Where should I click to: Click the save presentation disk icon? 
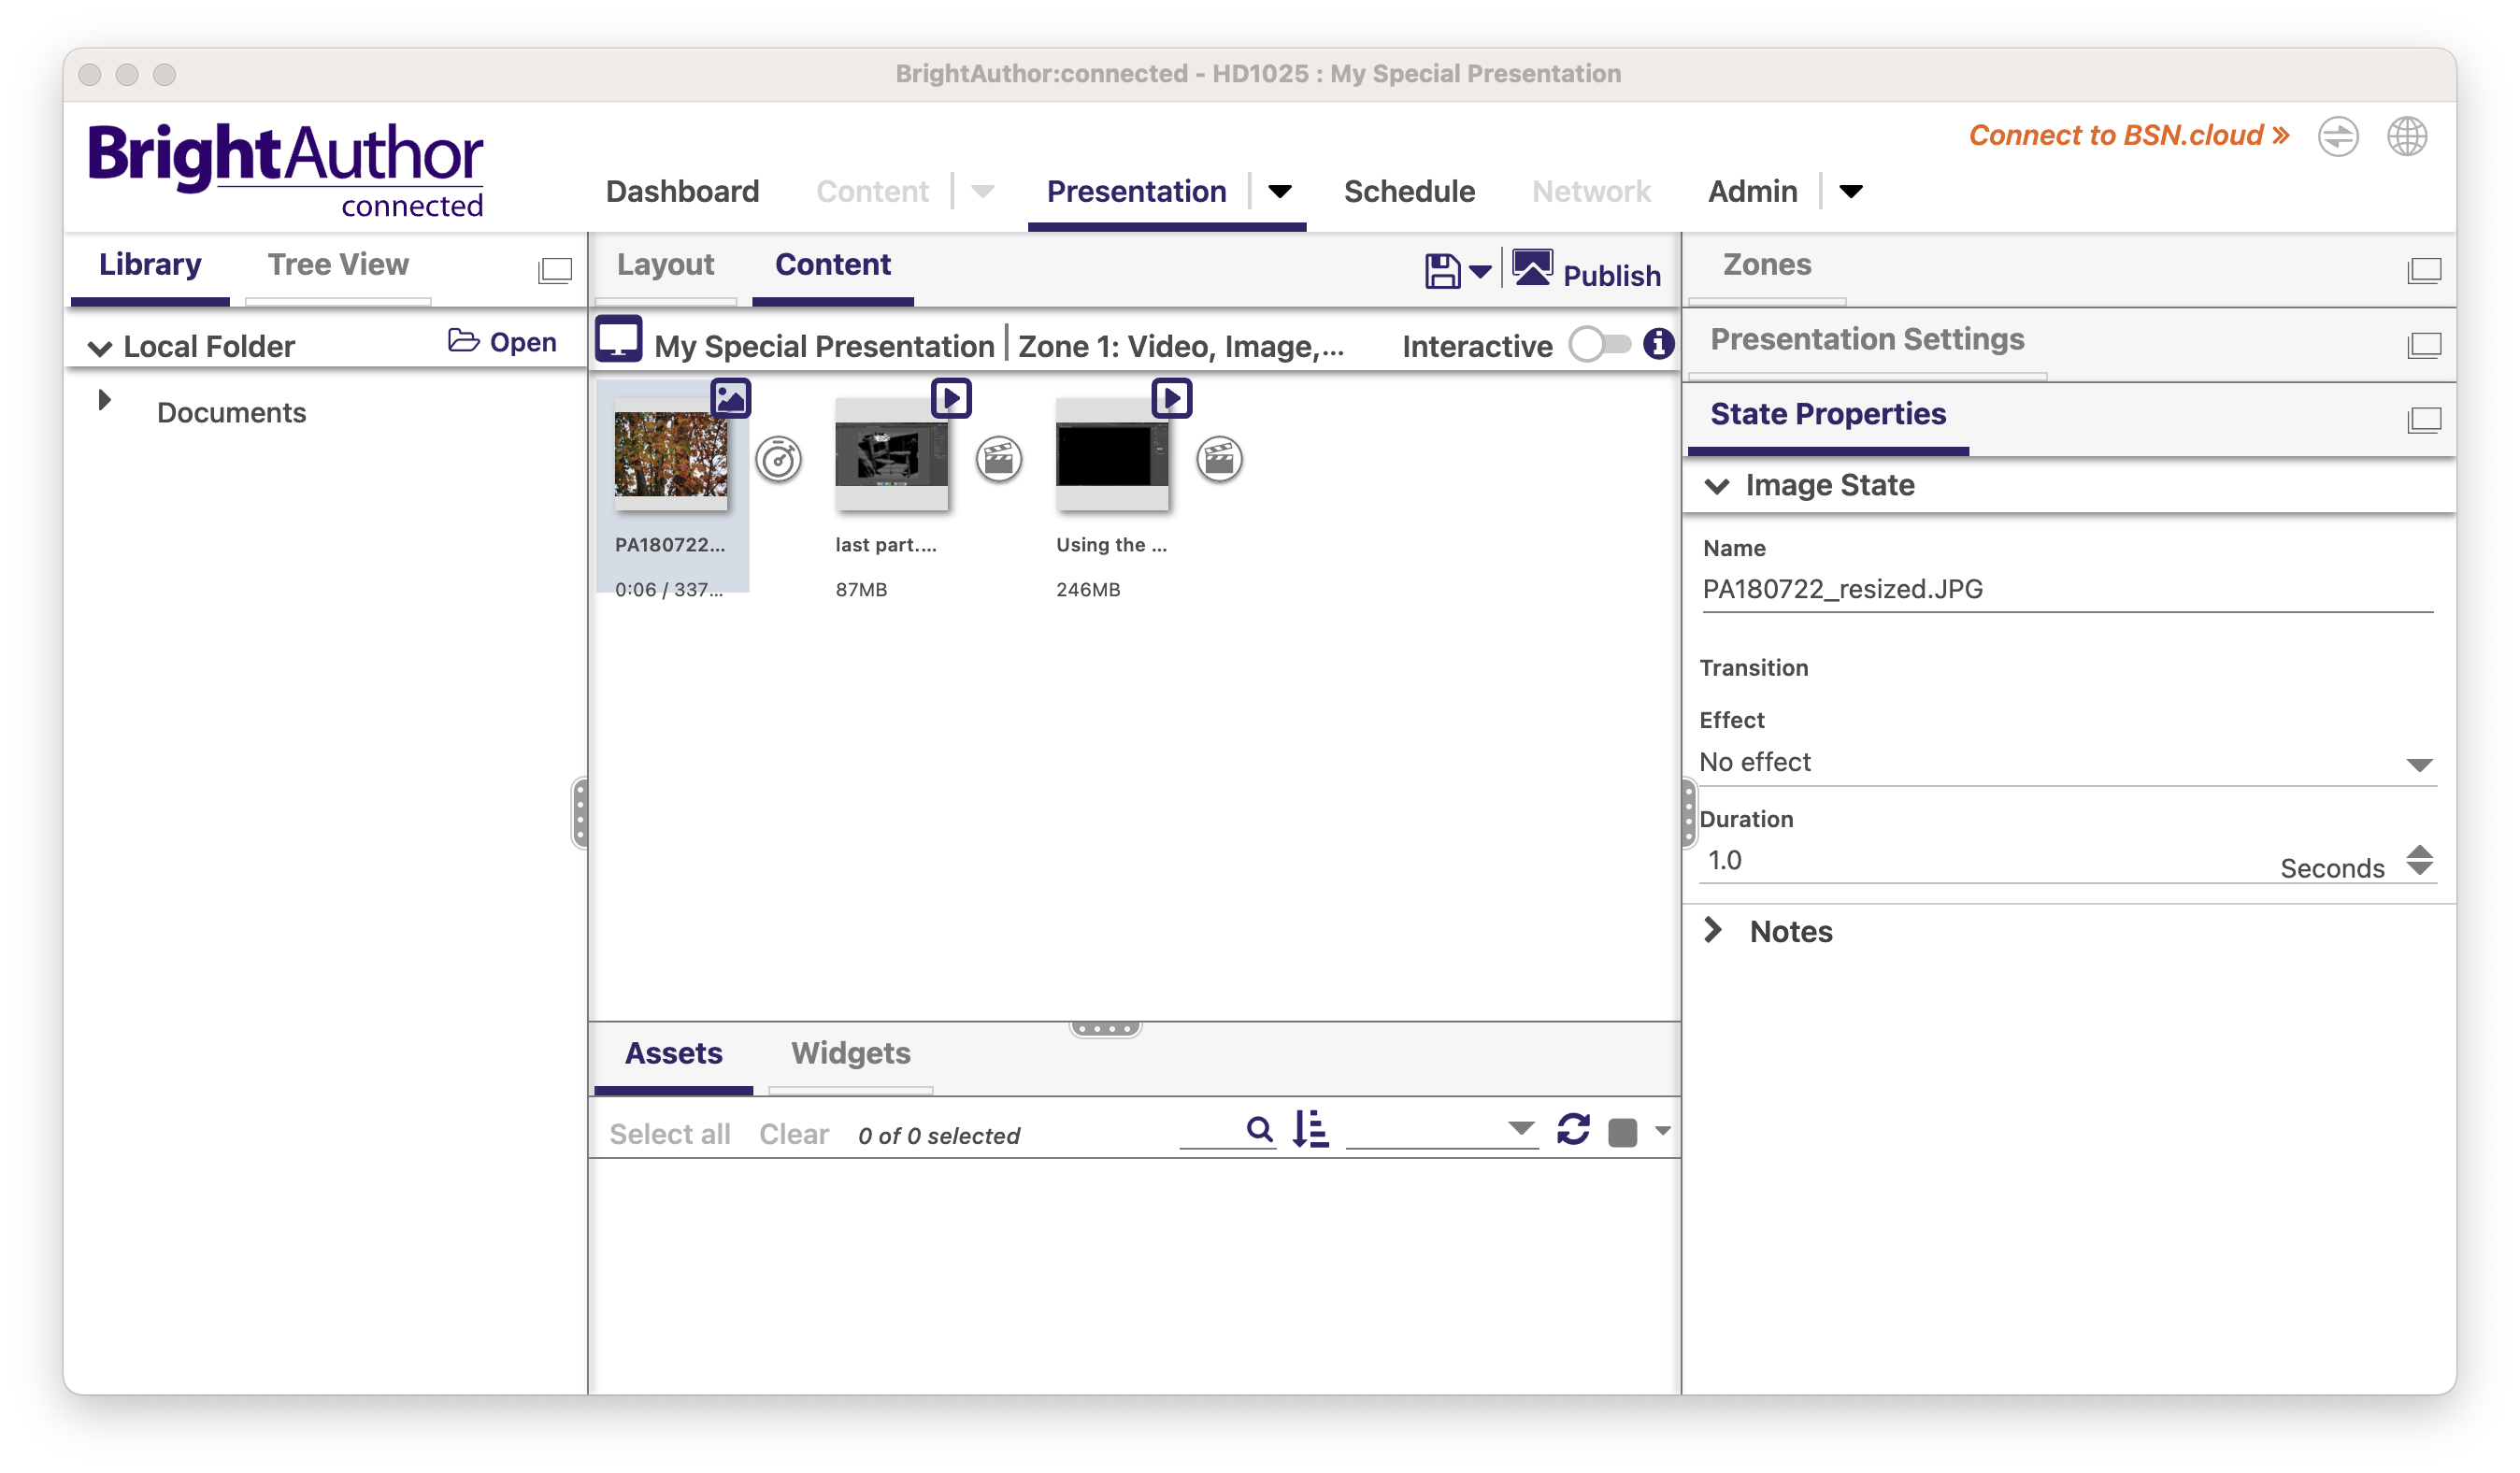point(1442,272)
